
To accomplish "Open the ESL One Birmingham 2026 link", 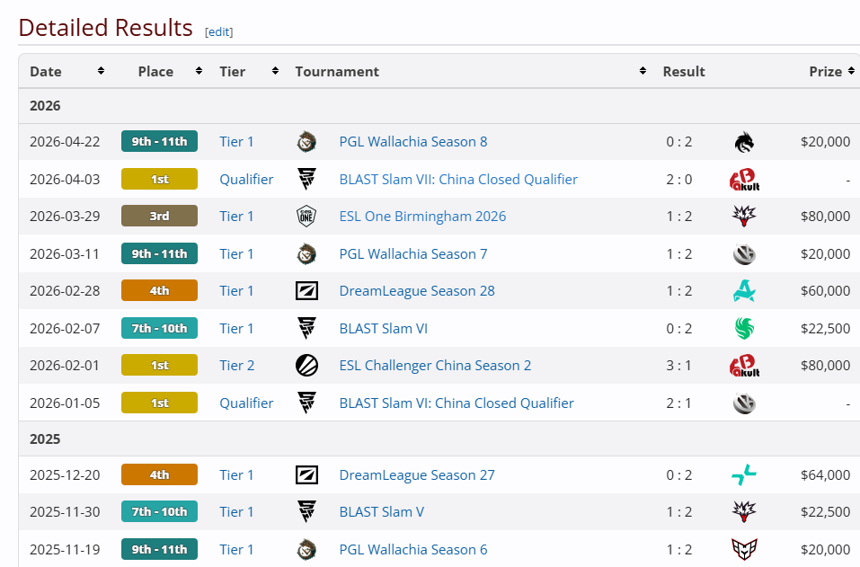I will pyautogui.click(x=422, y=217).
